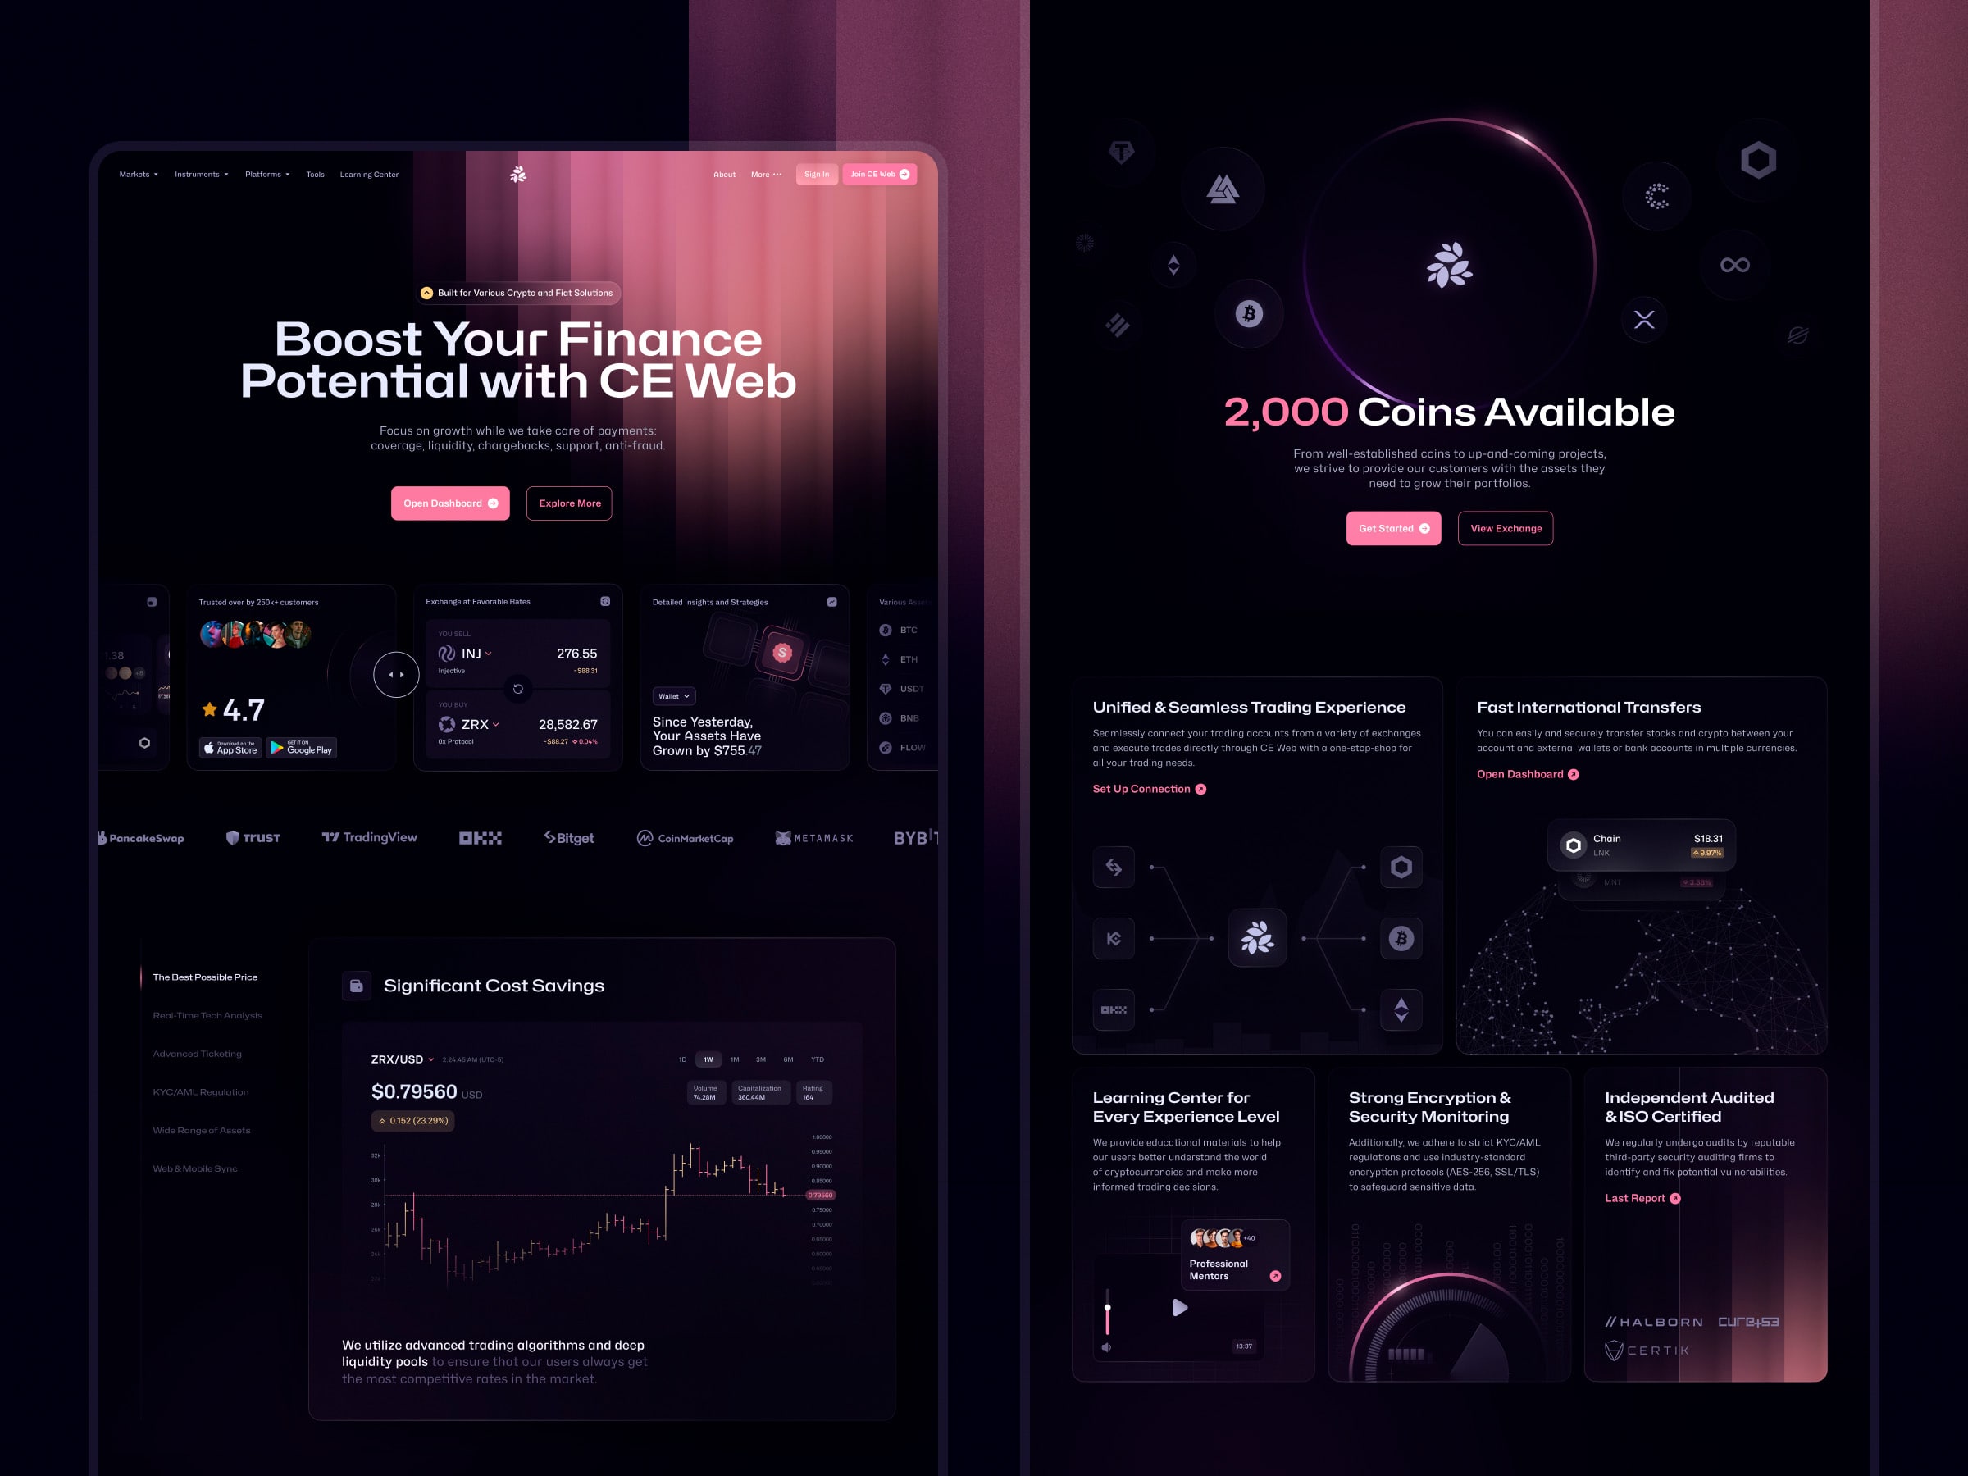The image size is (1968, 1476).
Task: Select the Learning Center menu item
Action: tap(371, 174)
